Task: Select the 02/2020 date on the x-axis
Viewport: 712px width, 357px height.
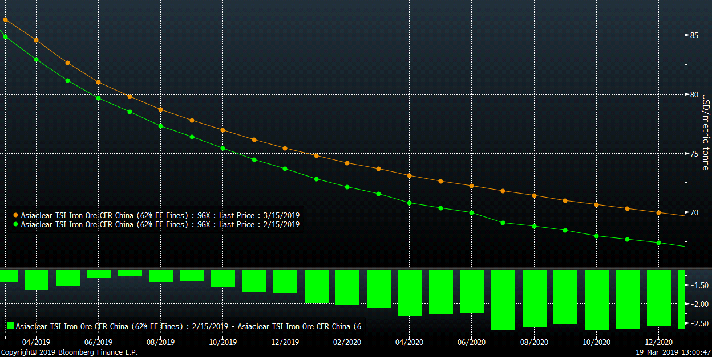Action: [x=347, y=343]
